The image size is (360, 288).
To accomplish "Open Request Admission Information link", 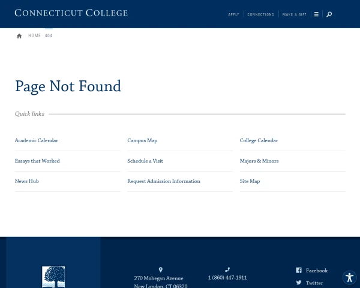I will click(164, 181).
